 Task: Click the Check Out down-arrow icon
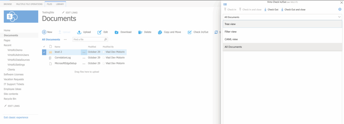point(265,9)
